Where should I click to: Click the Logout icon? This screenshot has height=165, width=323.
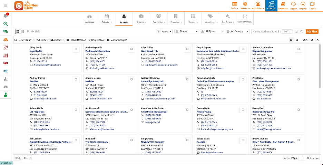pyautogui.click(x=312, y=6)
